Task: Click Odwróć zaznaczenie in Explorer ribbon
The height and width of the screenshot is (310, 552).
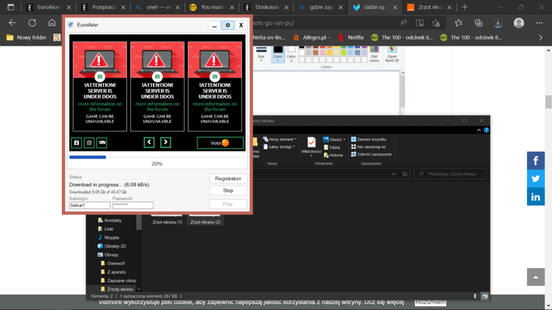Action: 374,154
